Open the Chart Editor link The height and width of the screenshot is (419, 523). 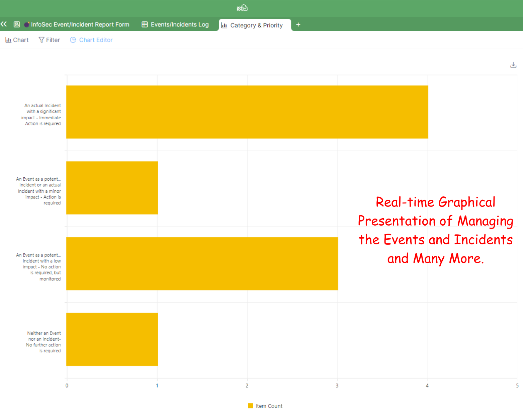[x=96, y=40]
